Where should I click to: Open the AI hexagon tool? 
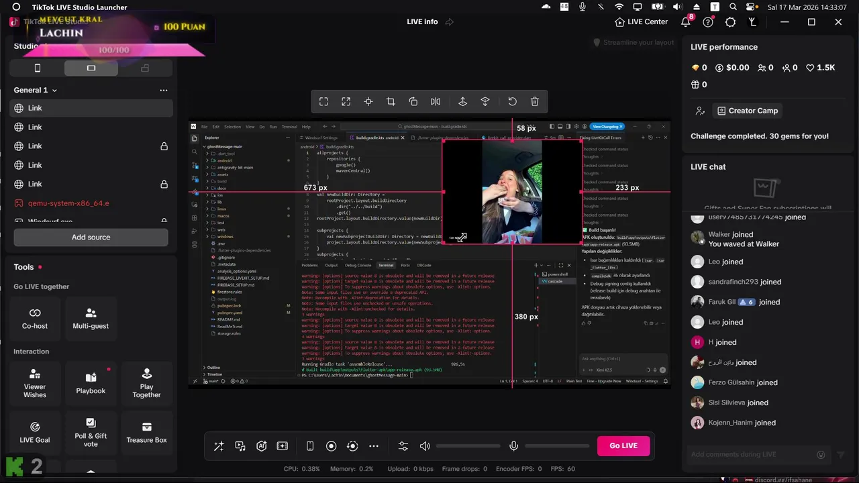(262, 446)
